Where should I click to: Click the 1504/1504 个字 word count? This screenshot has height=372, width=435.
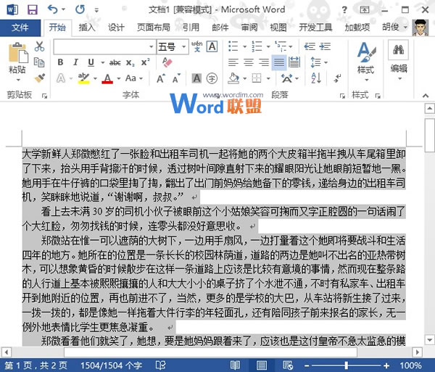pyautogui.click(x=112, y=365)
